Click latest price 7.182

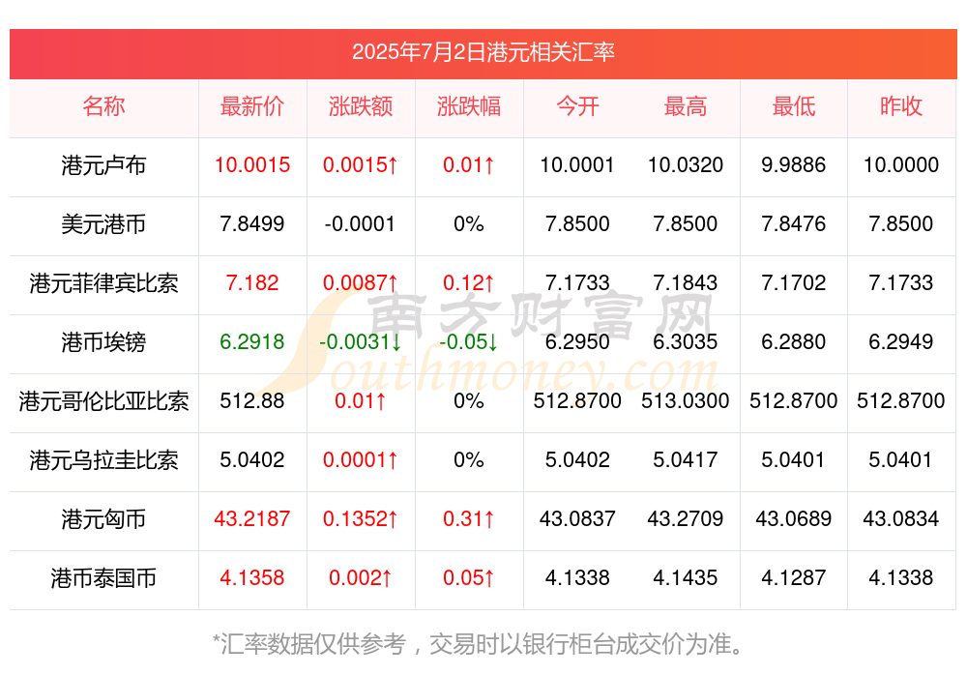coord(252,283)
